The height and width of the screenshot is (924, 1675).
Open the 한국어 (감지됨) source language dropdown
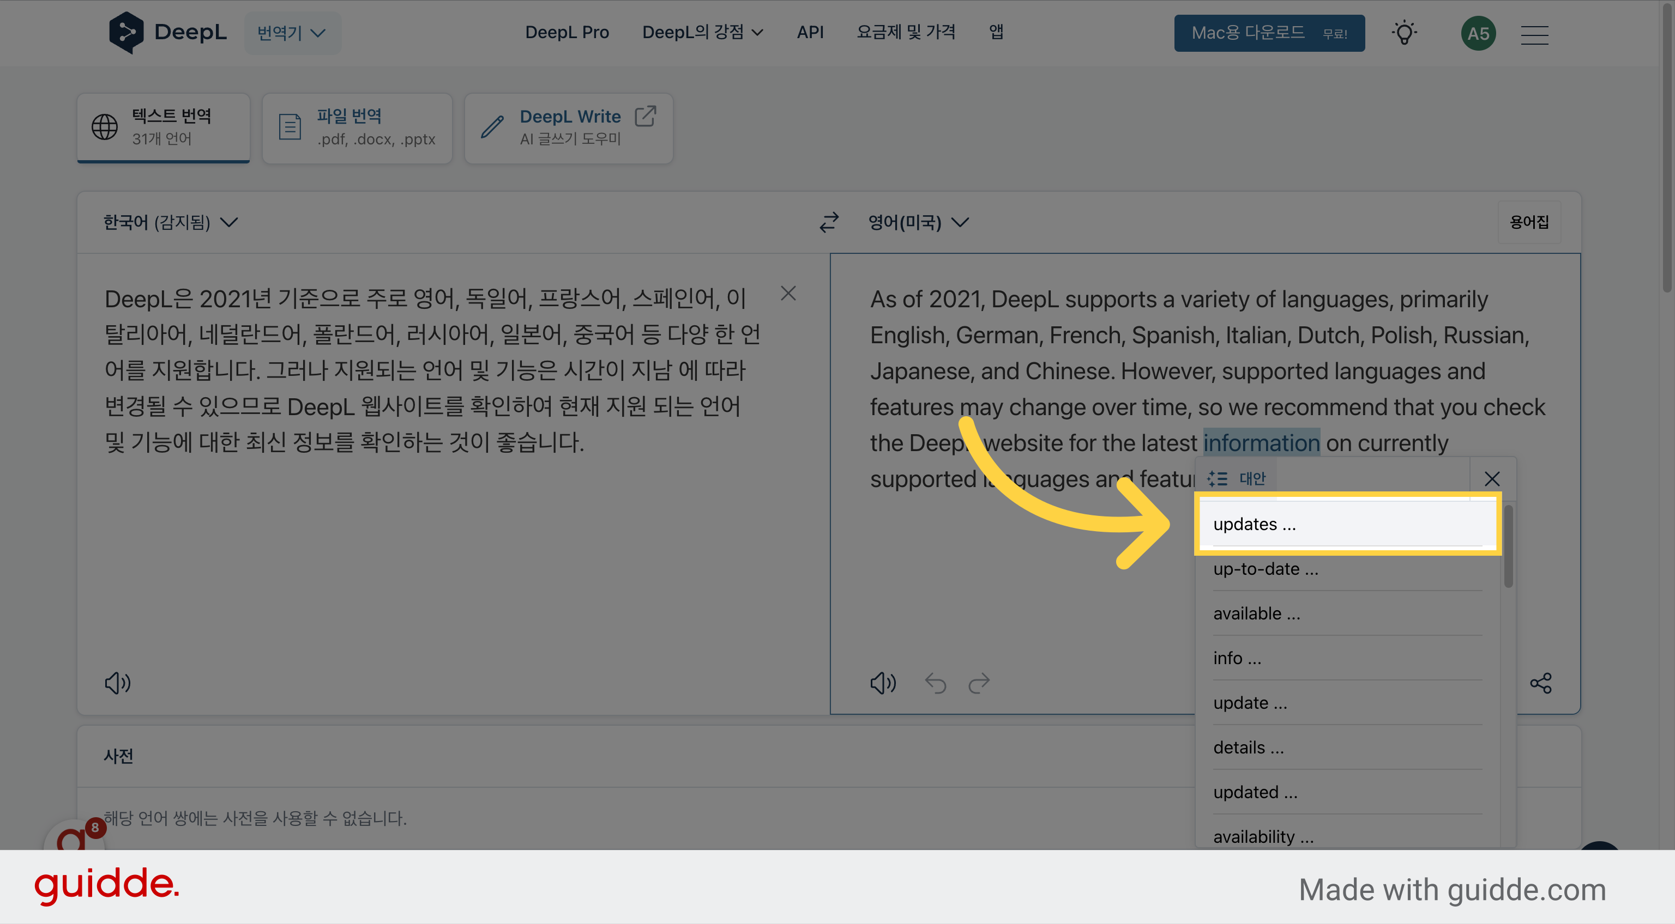171,222
